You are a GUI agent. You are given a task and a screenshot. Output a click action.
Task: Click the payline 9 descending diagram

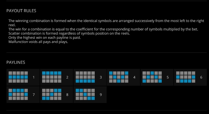[x=85, y=95]
